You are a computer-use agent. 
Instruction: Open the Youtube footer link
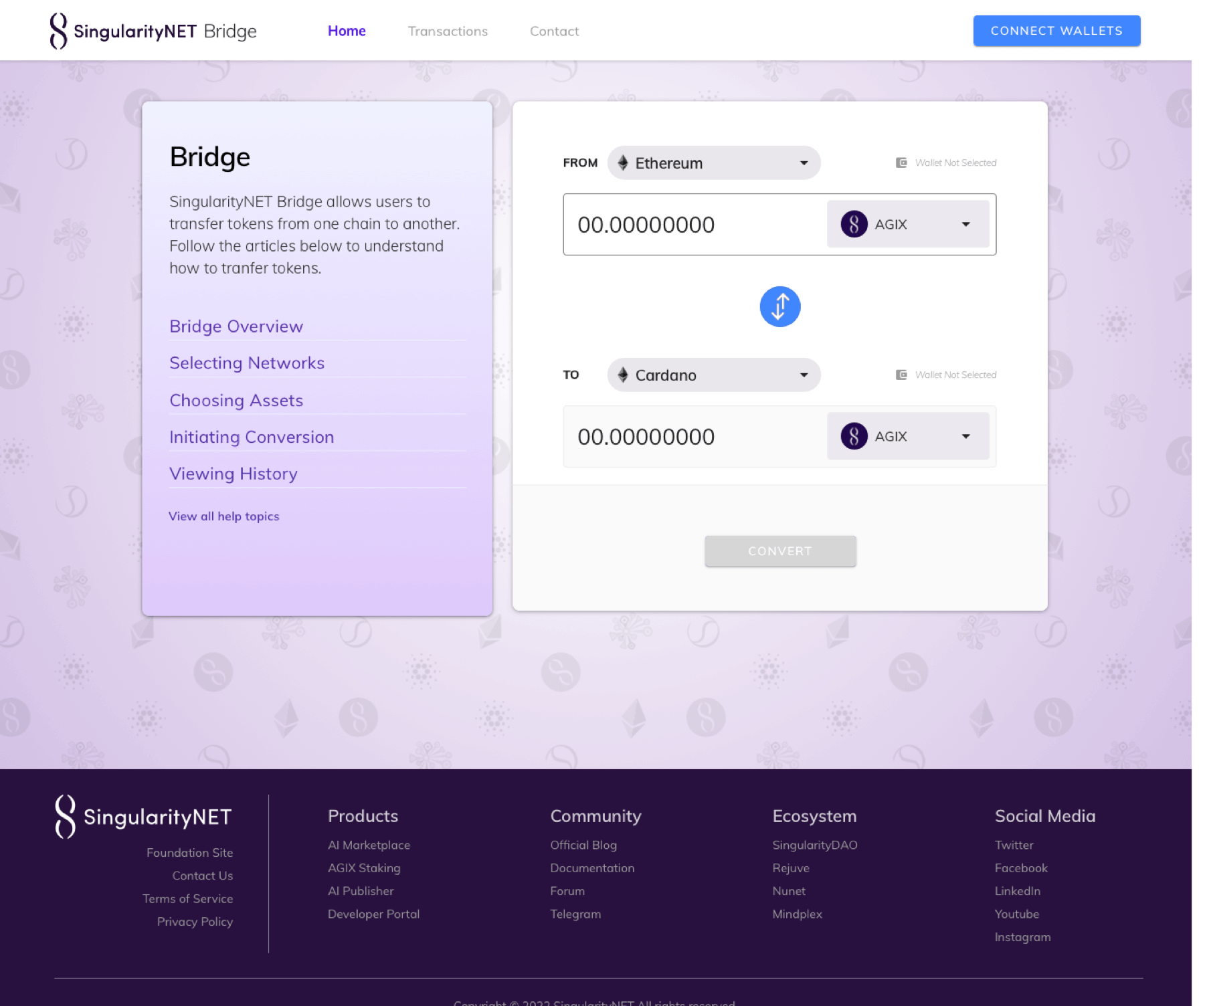1016,914
